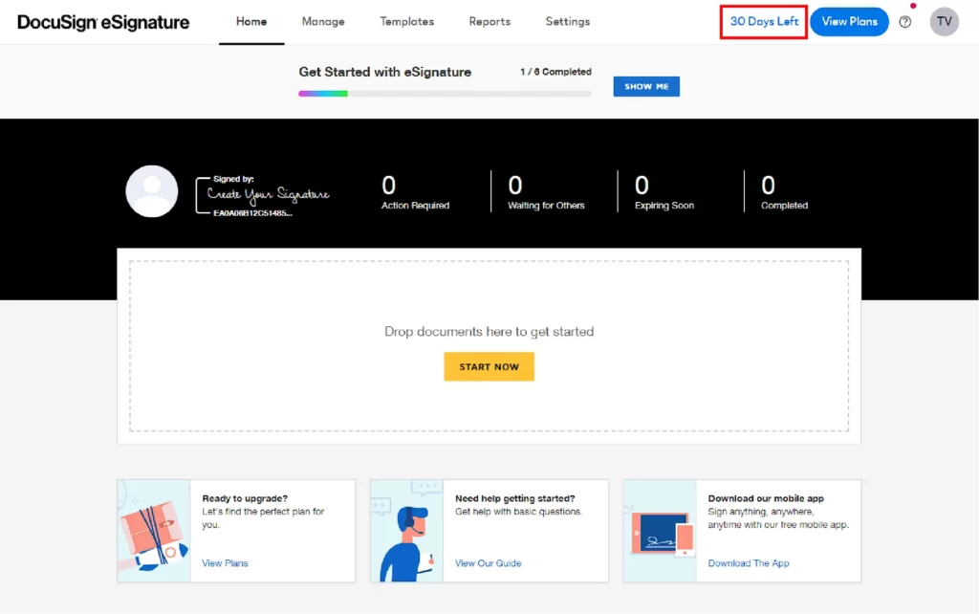The image size is (979, 614).
Task: Navigate to the Settings tab
Action: [x=568, y=22]
